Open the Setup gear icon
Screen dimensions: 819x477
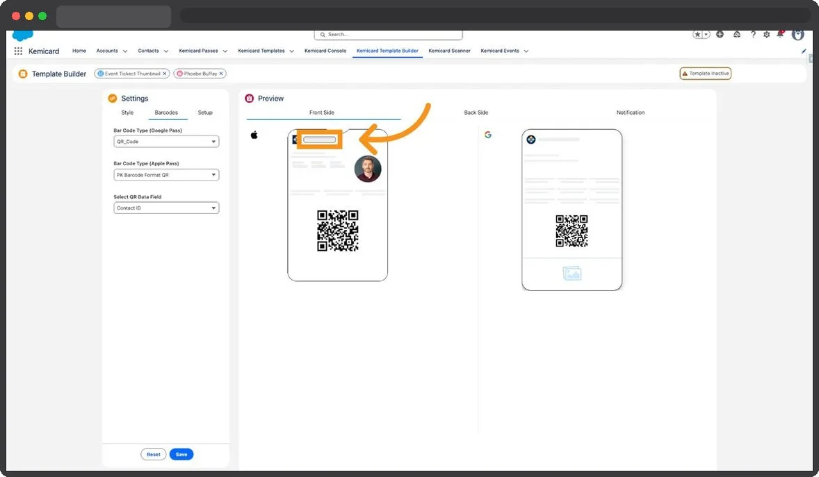pyautogui.click(x=766, y=35)
